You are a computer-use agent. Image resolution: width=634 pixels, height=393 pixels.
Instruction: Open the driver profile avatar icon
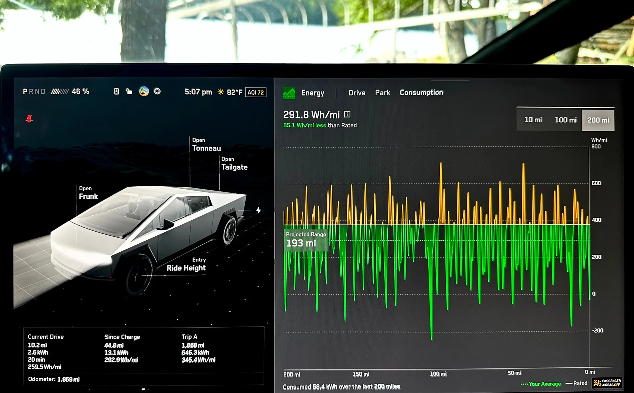(x=144, y=91)
